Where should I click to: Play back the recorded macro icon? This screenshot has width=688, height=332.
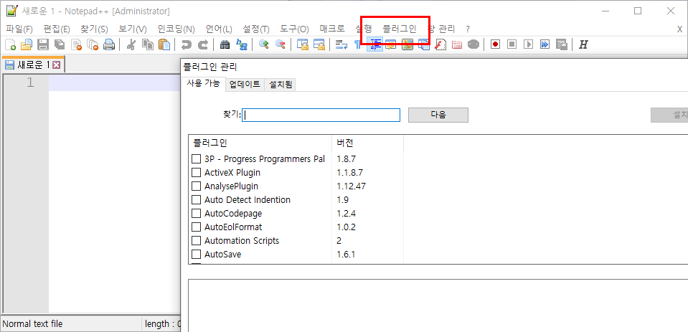tap(529, 44)
